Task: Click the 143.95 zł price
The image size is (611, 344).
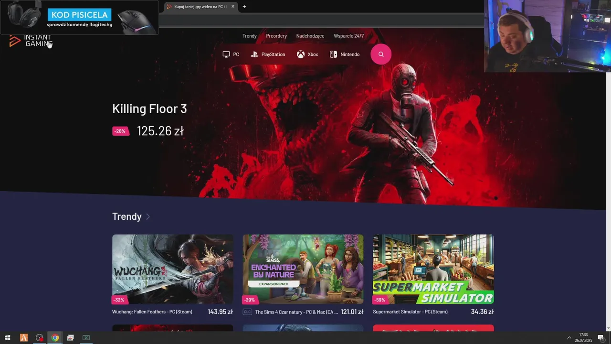Action: [220, 312]
